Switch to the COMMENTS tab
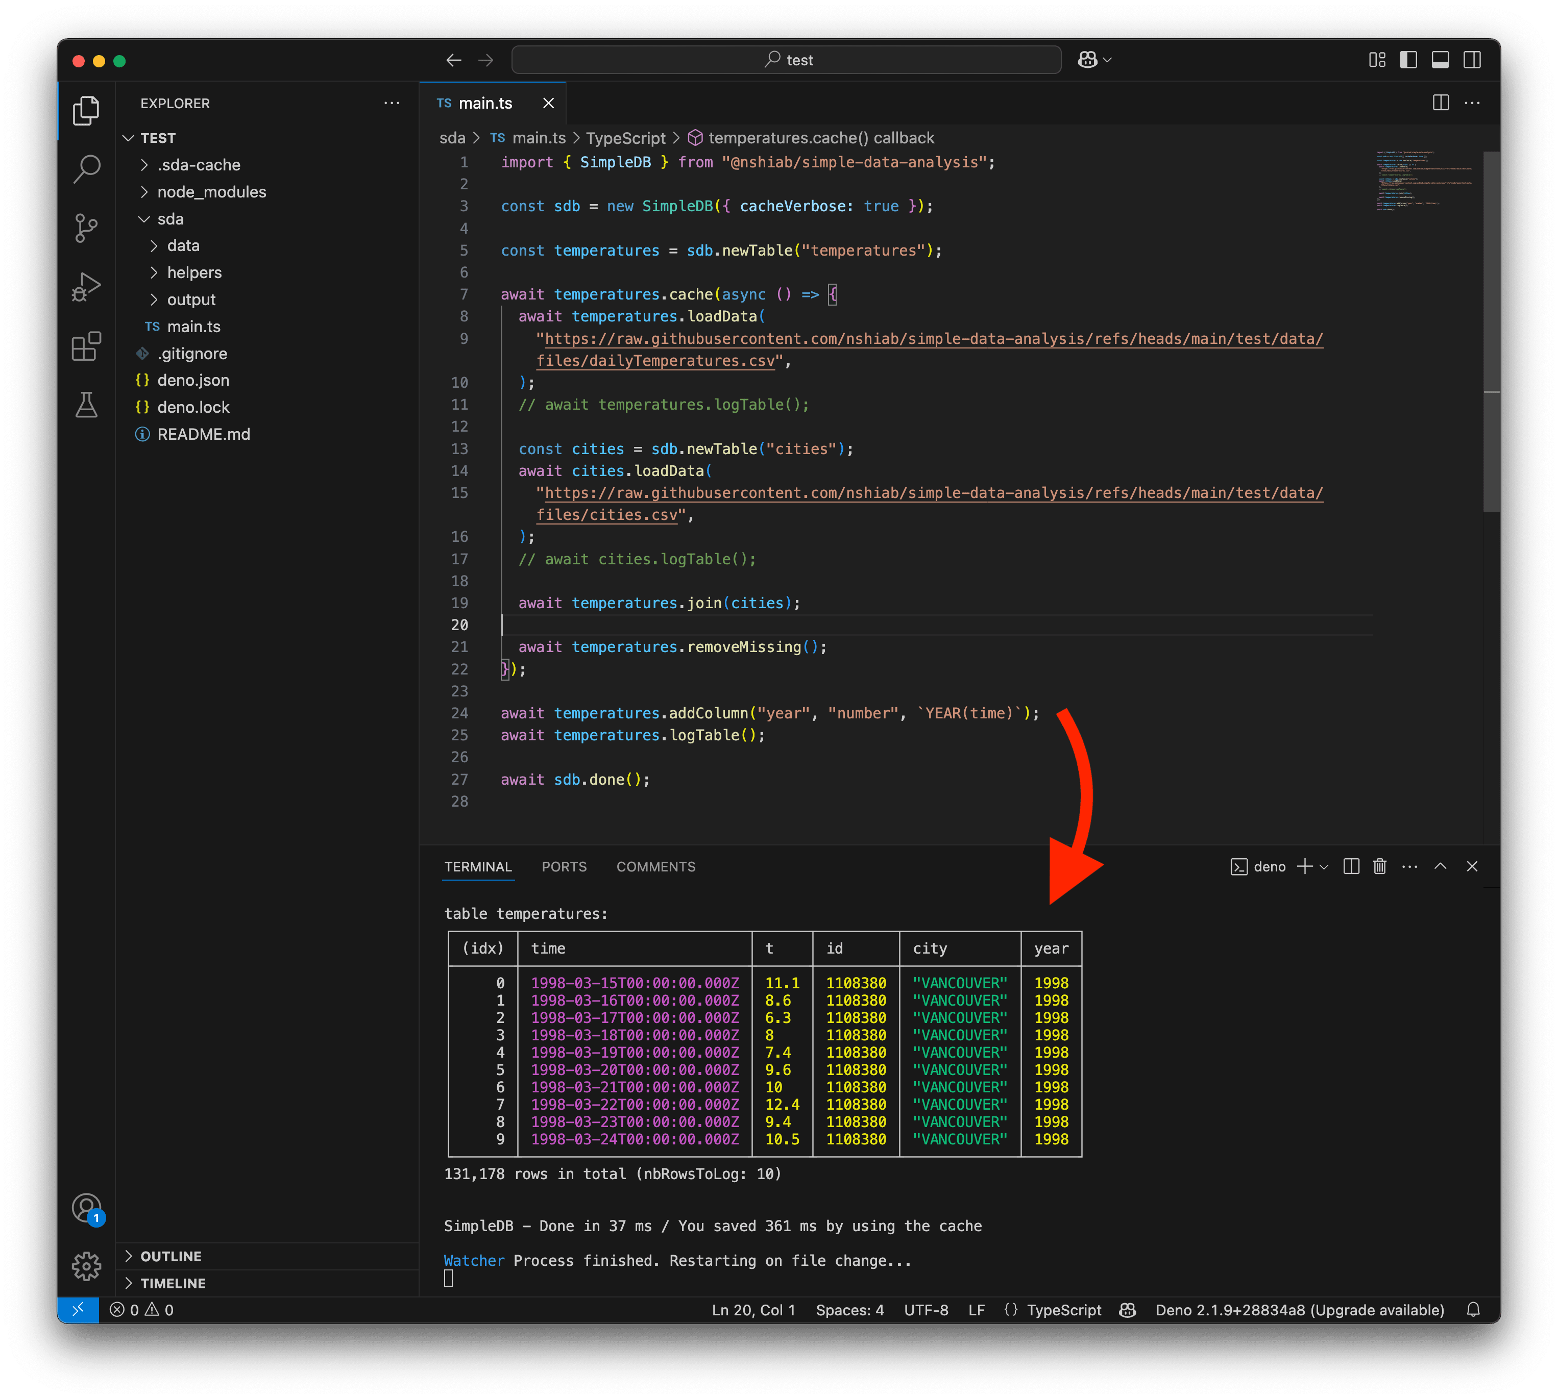This screenshot has height=1399, width=1558. click(656, 866)
